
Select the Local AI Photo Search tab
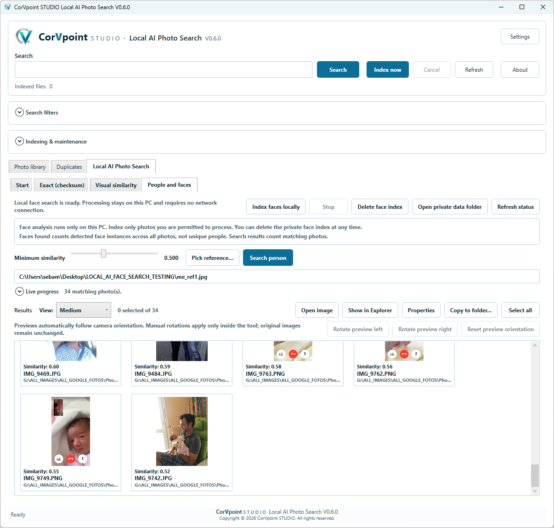pos(121,166)
